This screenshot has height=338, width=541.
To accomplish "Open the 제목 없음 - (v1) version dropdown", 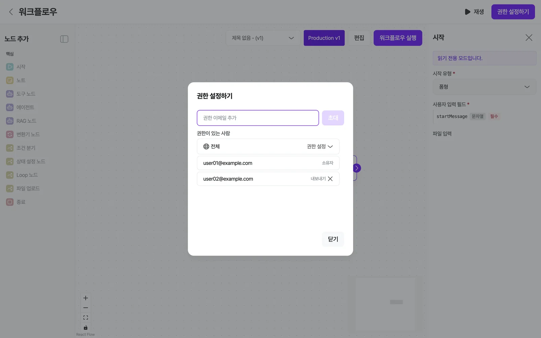I will pyautogui.click(x=263, y=38).
